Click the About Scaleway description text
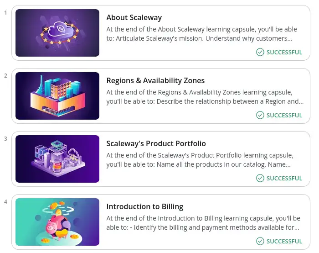Screen dimensions: 319x253 tap(203, 34)
